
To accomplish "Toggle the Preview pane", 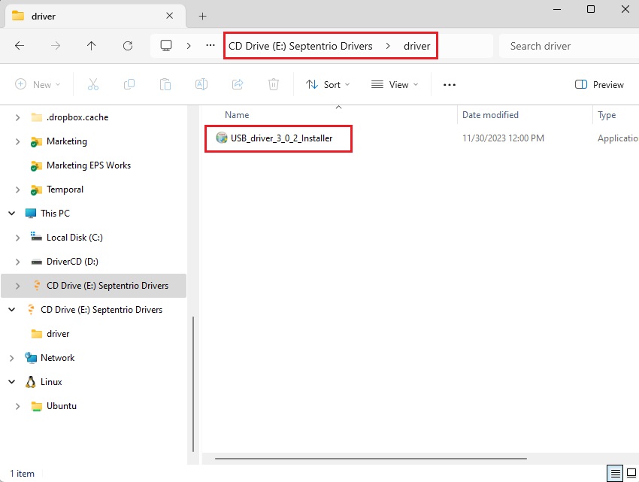I will click(x=599, y=85).
